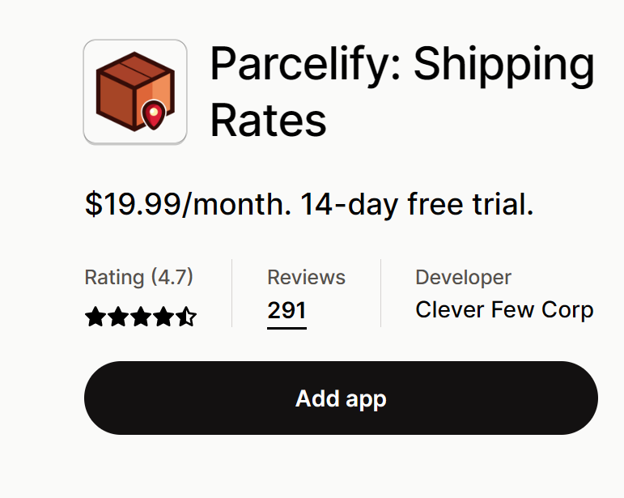Click the Rating (4.7) label

click(138, 277)
